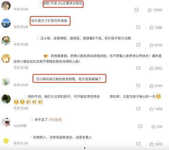Reply to the 今天12:34 comment
Viewport: 169px width, 150px height.
pyautogui.click(x=137, y=10)
